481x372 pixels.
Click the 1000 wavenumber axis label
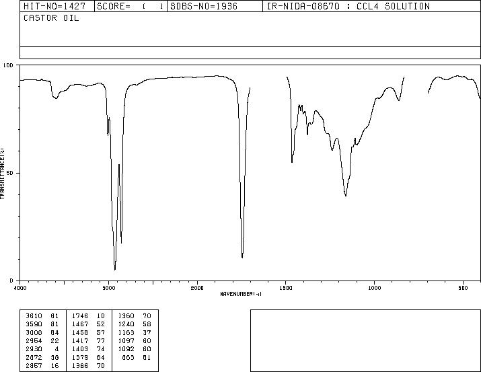(x=374, y=288)
